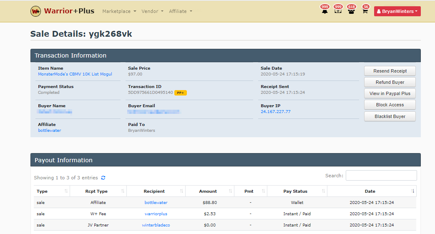Image resolution: width=435 pixels, height=234 pixels.
Task: Click Showing 1 to 3 of 3 entries
Action: tap(66, 178)
